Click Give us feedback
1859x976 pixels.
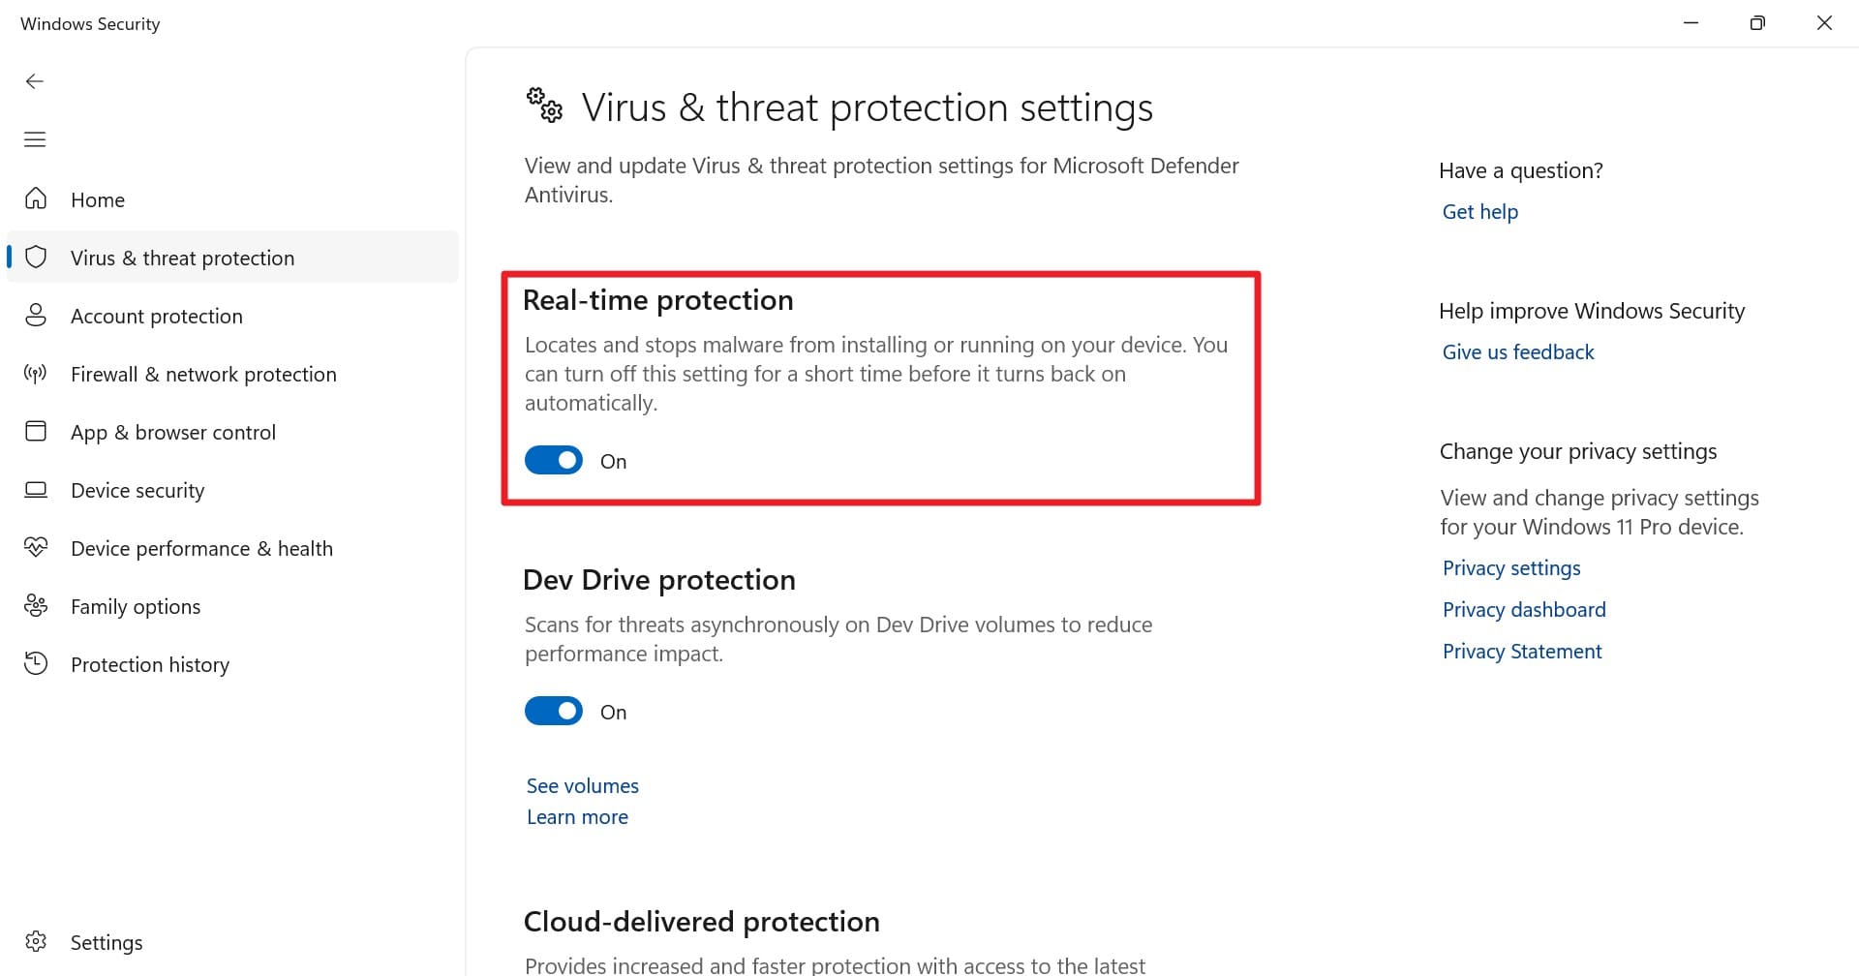coord(1517,351)
